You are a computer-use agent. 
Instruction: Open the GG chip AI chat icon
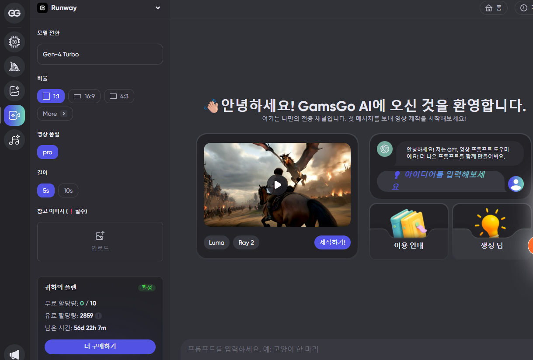point(14,42)
